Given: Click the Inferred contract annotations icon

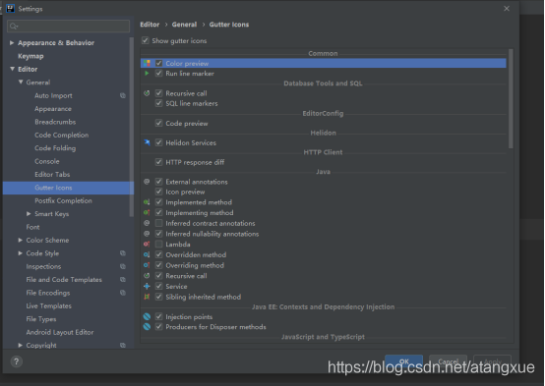Looking at the screenshot, I should (147, 223).
